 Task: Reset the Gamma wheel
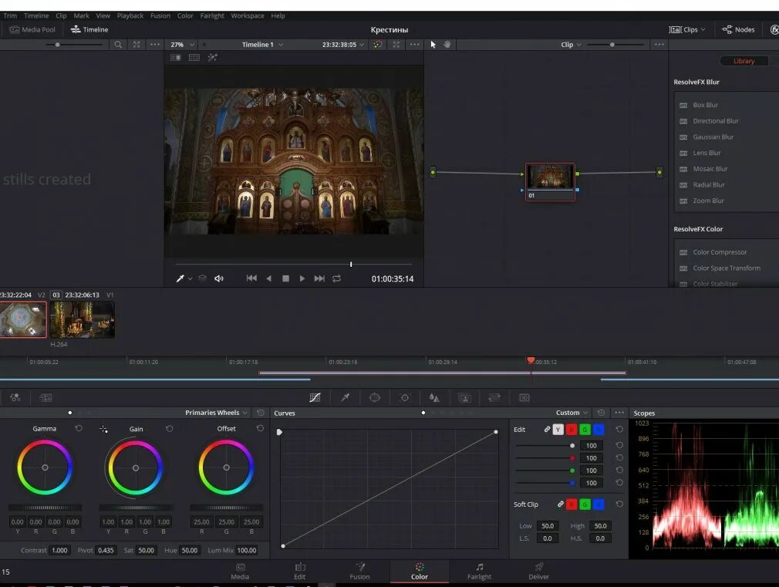click(x=79, y=428)
